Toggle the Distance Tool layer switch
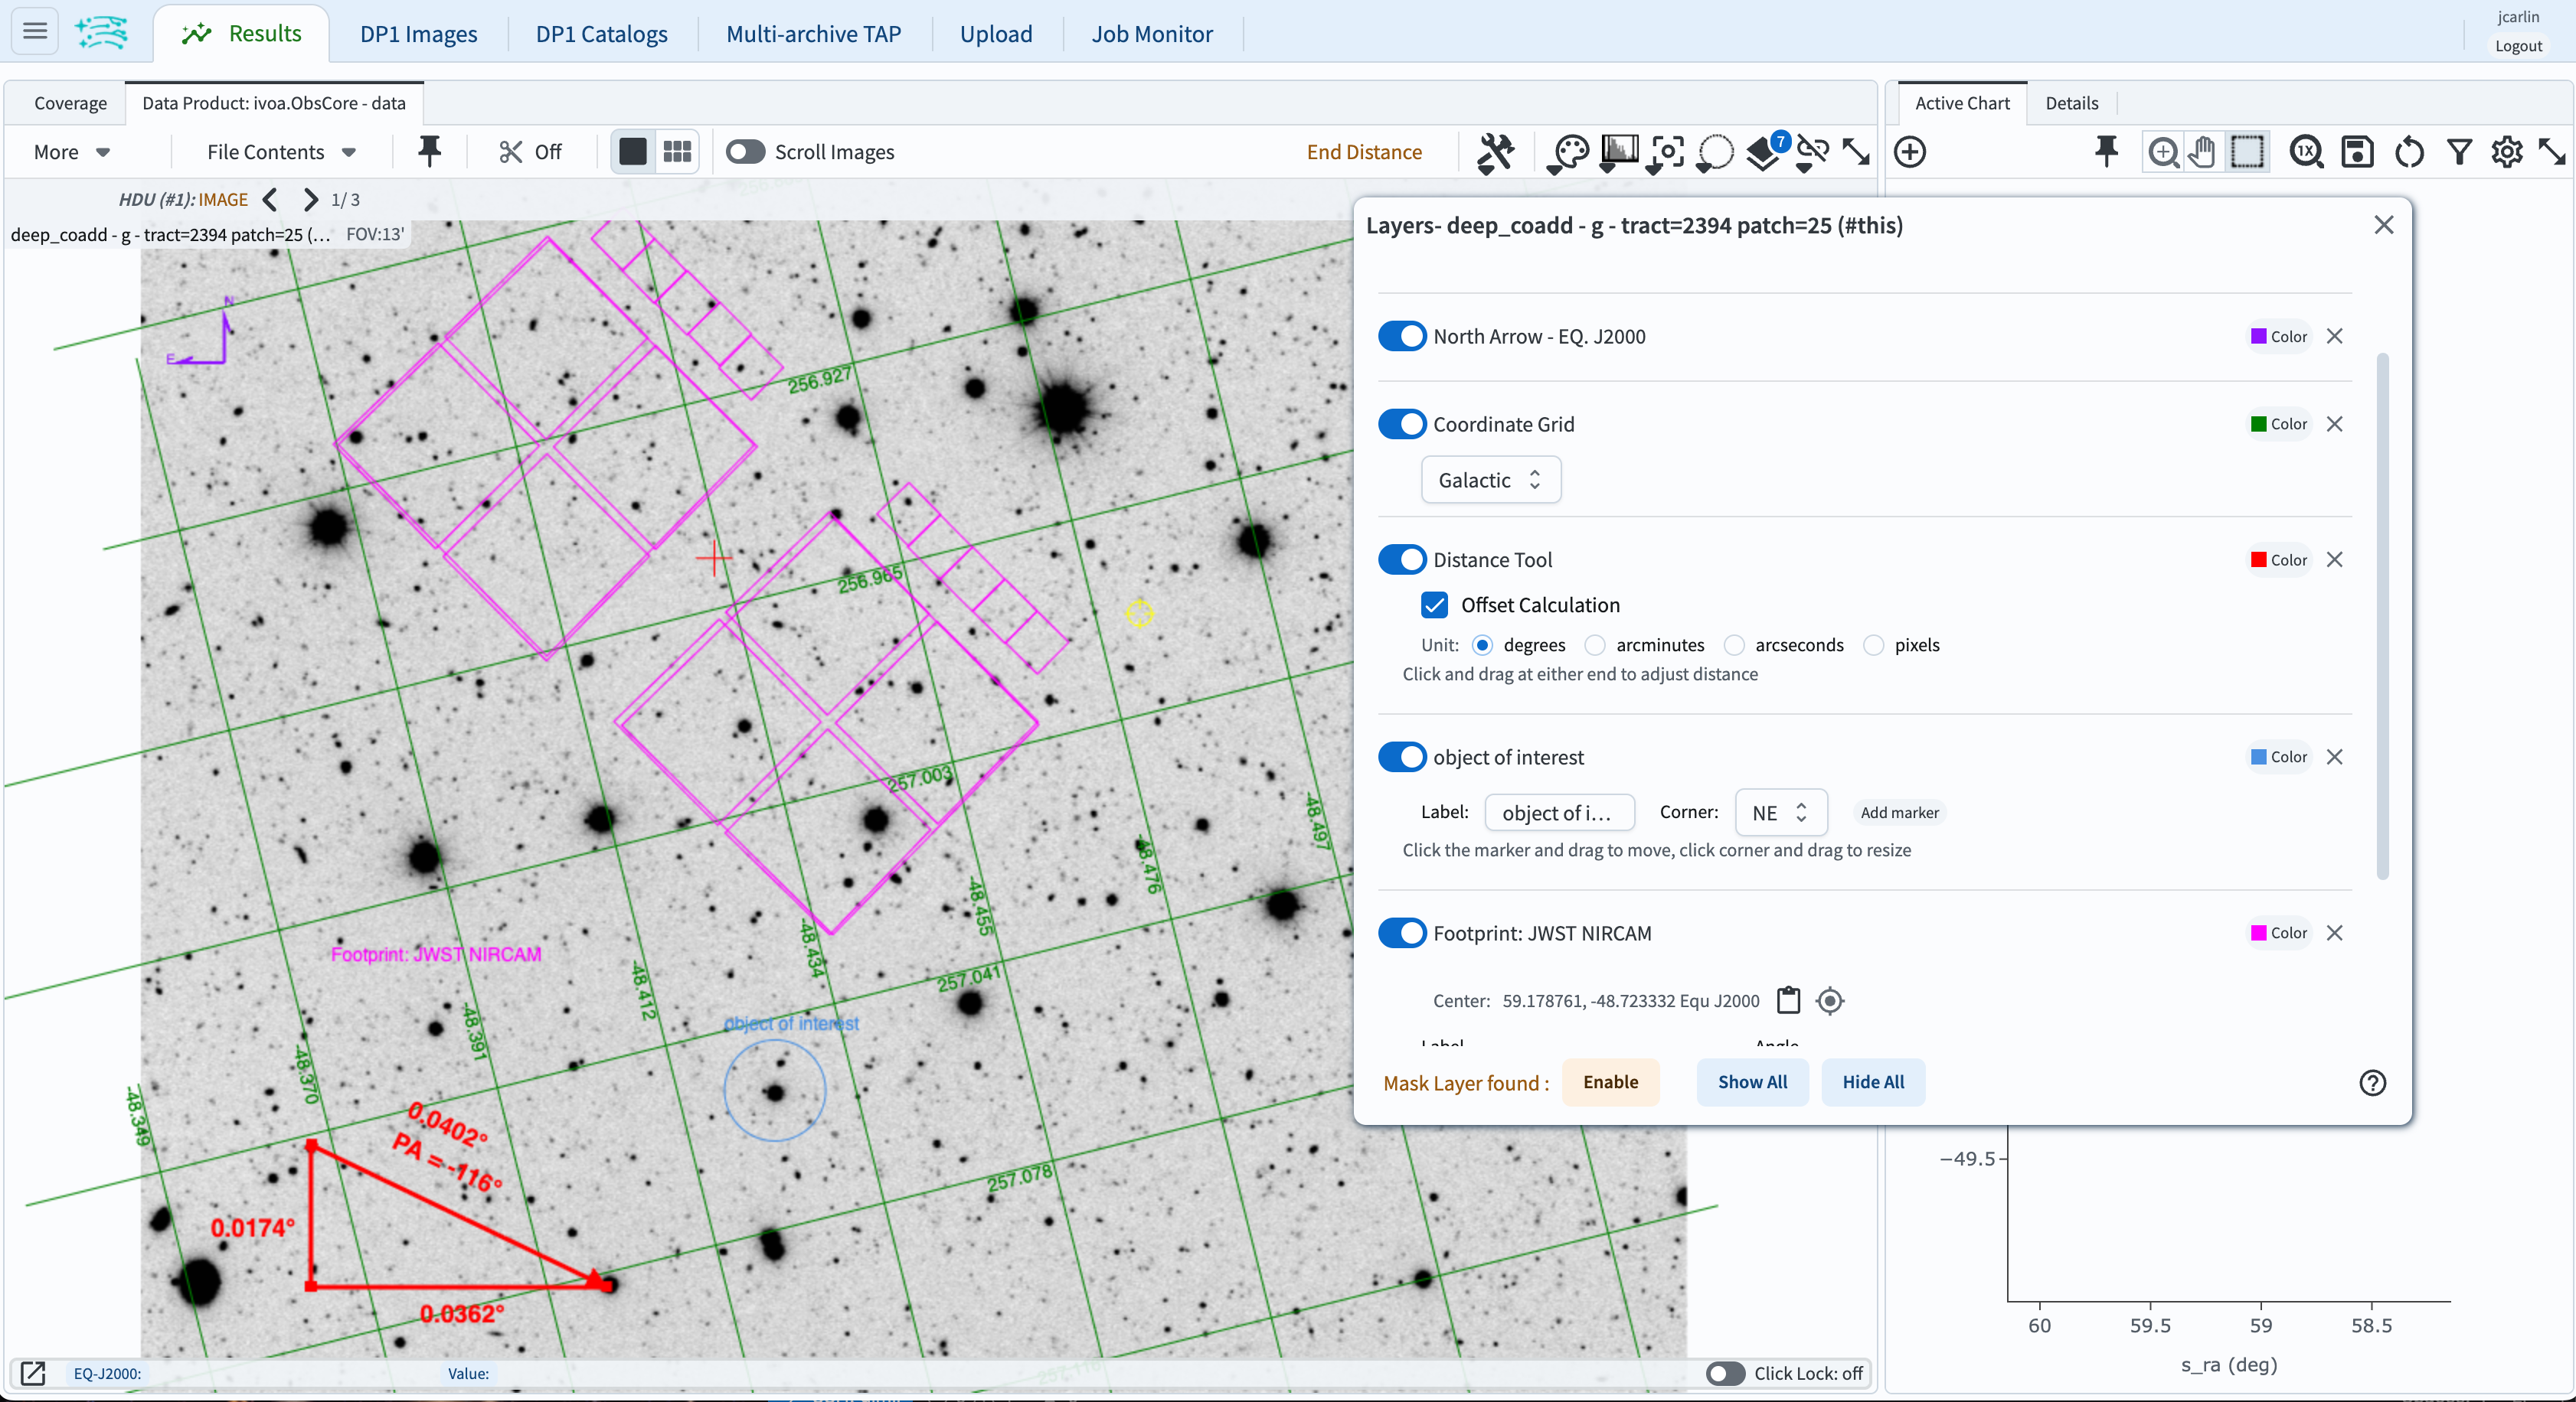 pos(1402,559)
